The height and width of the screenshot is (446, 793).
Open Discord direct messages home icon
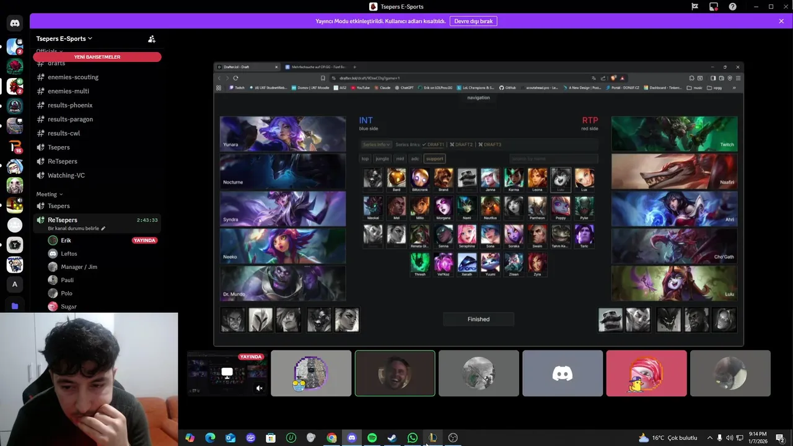pyautogui.click(x=15, y=24)
